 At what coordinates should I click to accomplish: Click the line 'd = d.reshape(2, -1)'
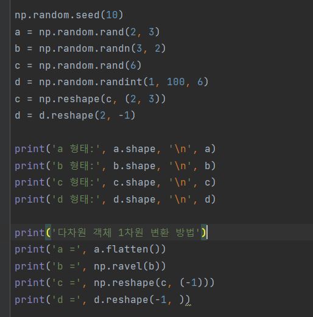75,116
